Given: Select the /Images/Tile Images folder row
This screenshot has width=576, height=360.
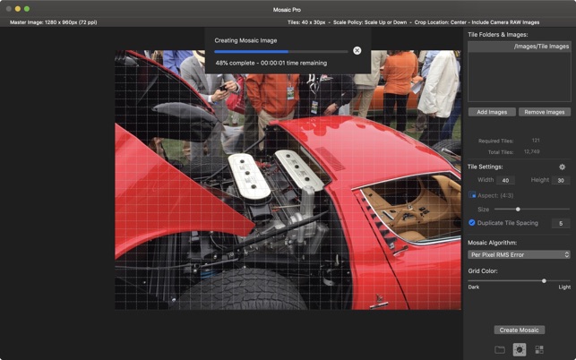Looking at the screenshot, I should pyautogui.click(x=519, y=47).
